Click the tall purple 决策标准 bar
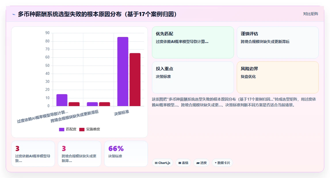Screen dimensions: 330x178 [x=123, y=71]
